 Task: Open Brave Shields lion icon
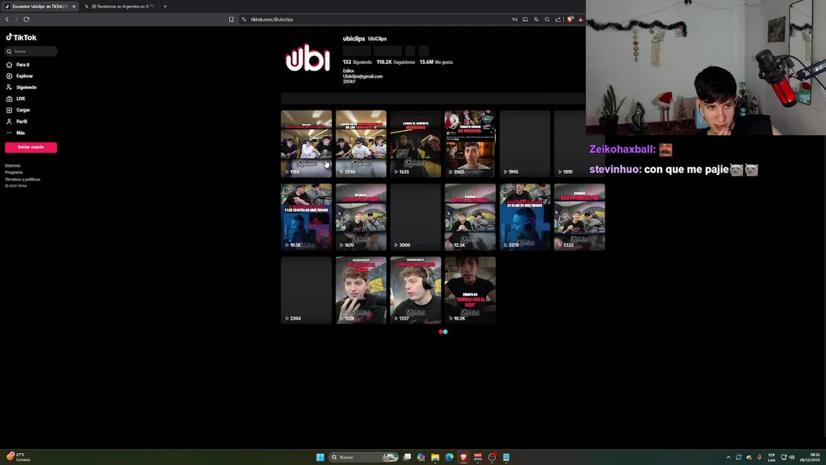pyautogui.click(x=570, y=19)
